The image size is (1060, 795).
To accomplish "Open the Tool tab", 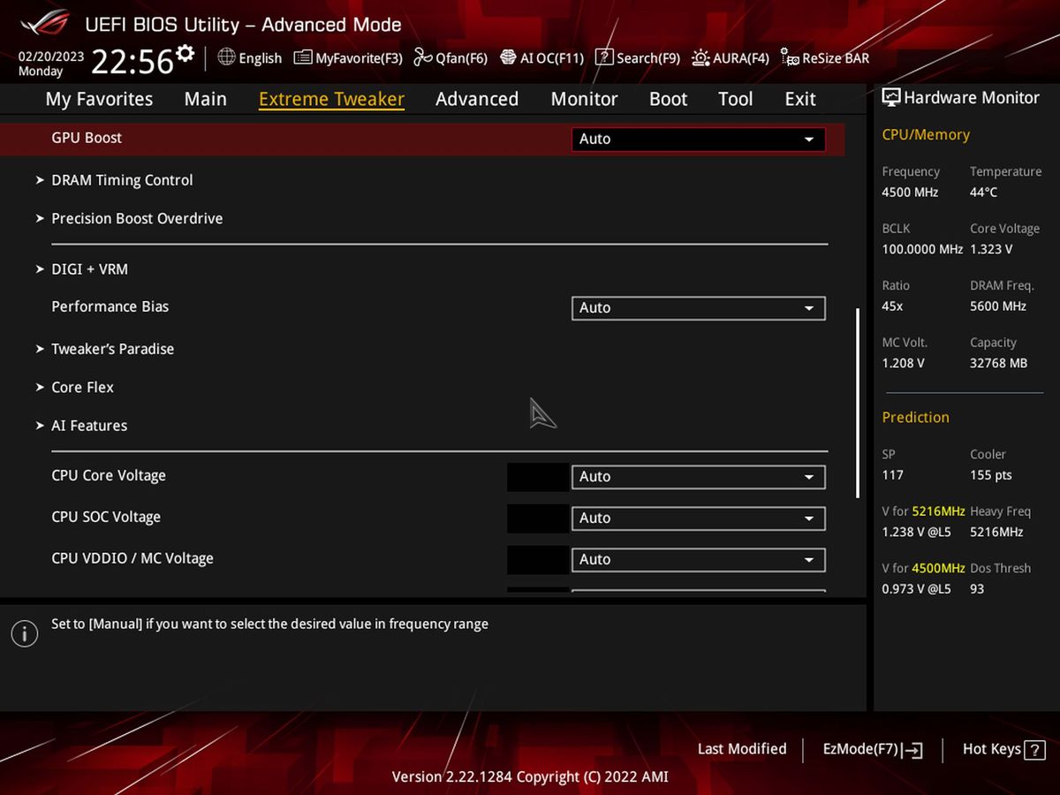I will click(x=735, y=99).
